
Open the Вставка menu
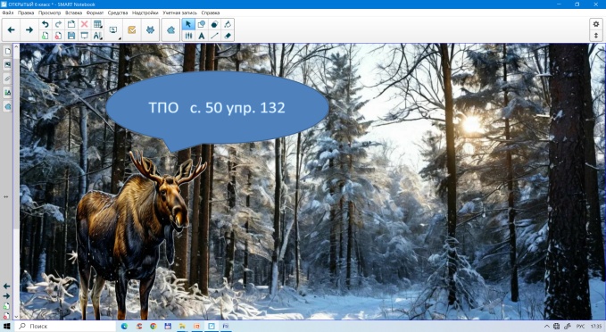73,12
